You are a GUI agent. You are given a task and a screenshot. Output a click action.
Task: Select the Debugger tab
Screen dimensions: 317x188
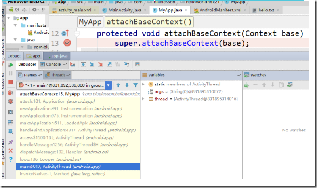[27, 65]
